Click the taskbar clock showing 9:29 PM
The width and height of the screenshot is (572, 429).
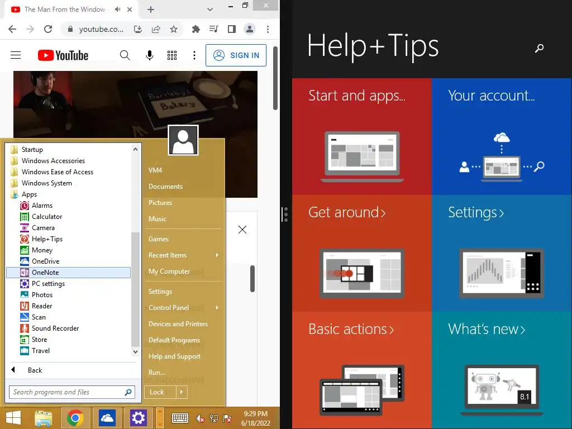[256, 418]
